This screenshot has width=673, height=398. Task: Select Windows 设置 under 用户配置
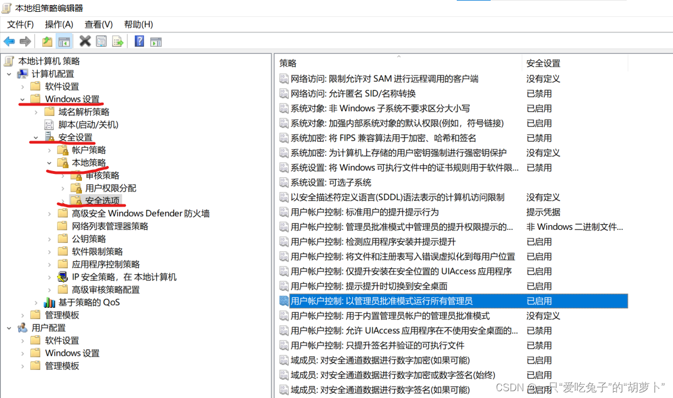click(72, 353)
